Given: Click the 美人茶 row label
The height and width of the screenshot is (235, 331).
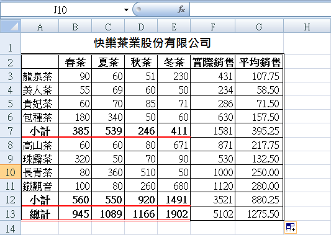Looking at the screenshot, I should 40,89.
